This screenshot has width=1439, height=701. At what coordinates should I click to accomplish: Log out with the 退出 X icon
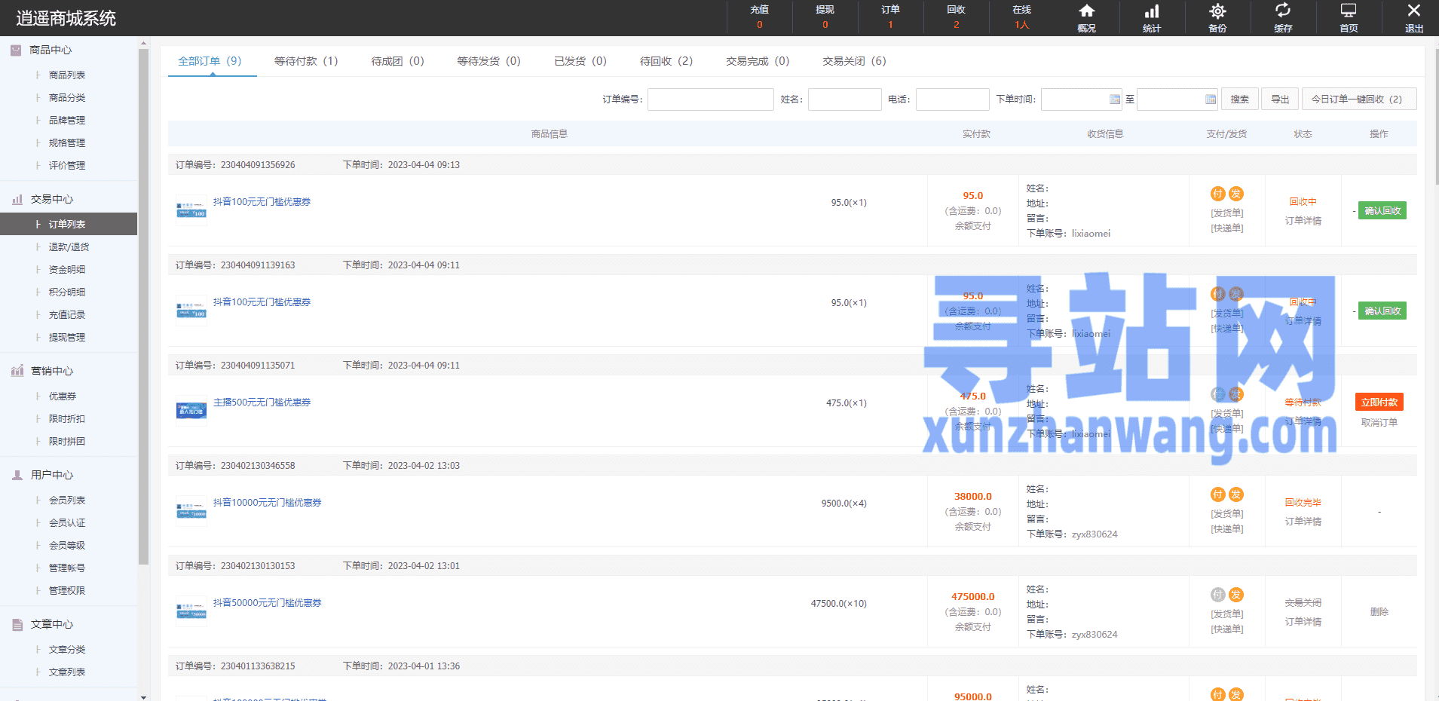click(1414, 11)
